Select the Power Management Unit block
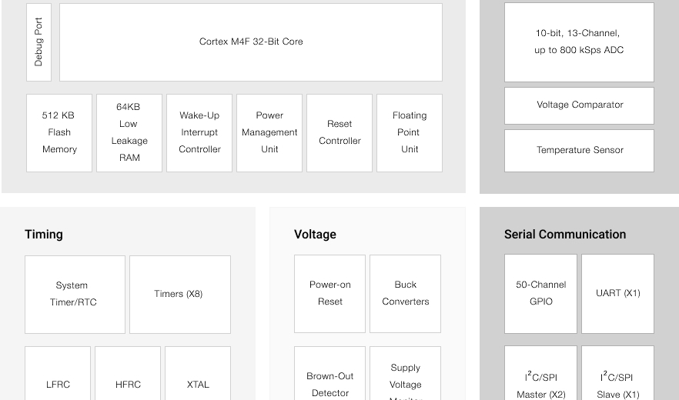This screenshot has width=679, height=400. 269,132
